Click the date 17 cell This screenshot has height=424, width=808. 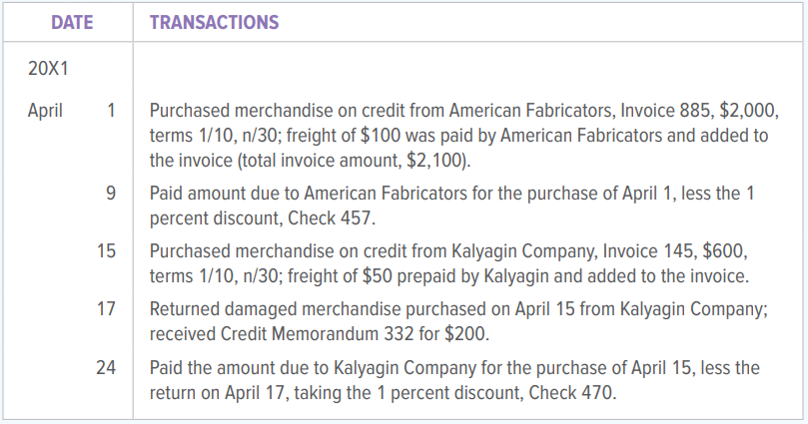click(106, 308)
